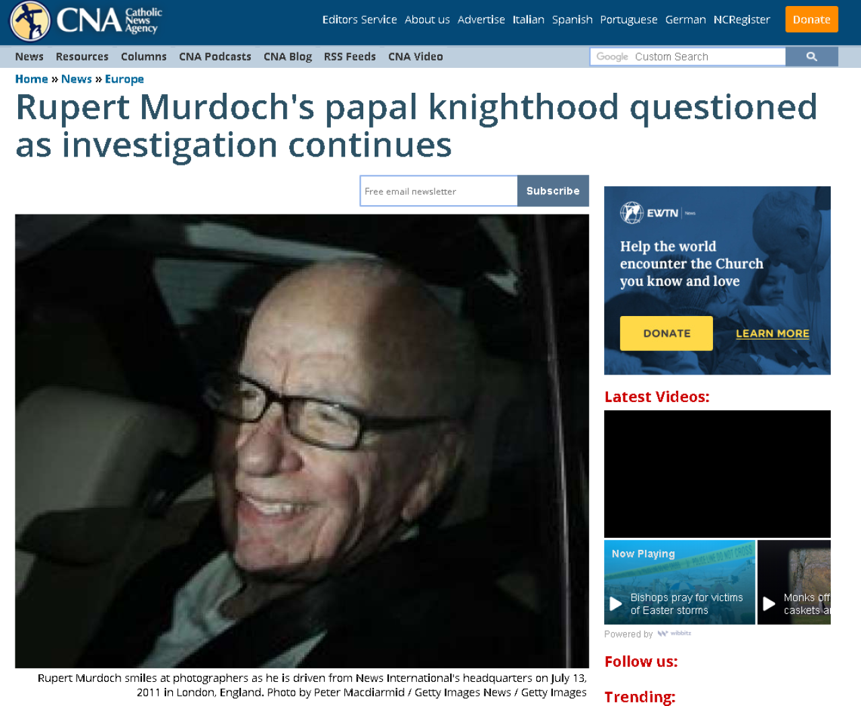Image resolution: width=861 pixels, height=706 pixels.
Task: Open the News menu
Action: [30, 56]
